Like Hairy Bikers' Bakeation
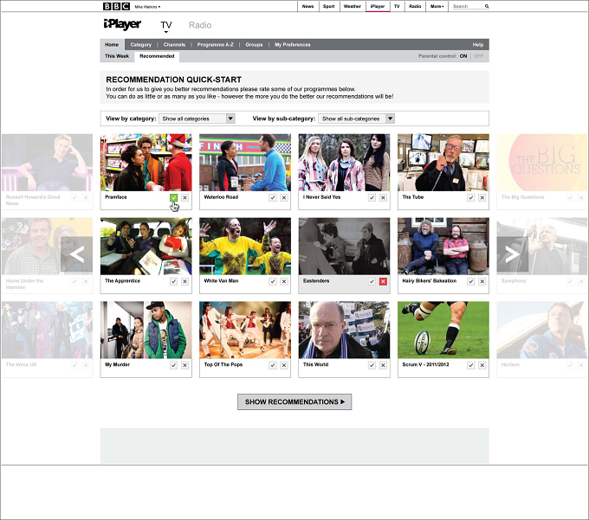The height and width of the screenshot is (520, 589). (471, 281)
